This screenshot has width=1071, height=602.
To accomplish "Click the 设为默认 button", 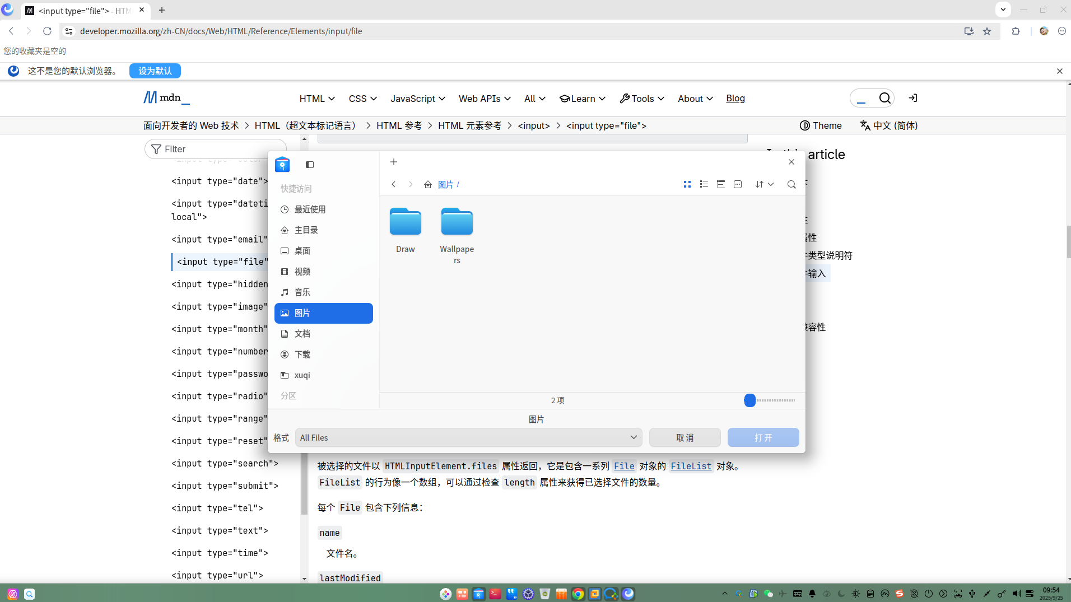I will tap(155, 71).
